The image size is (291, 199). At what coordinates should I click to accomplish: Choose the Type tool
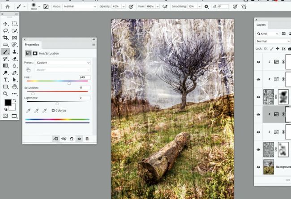[5, 80]
